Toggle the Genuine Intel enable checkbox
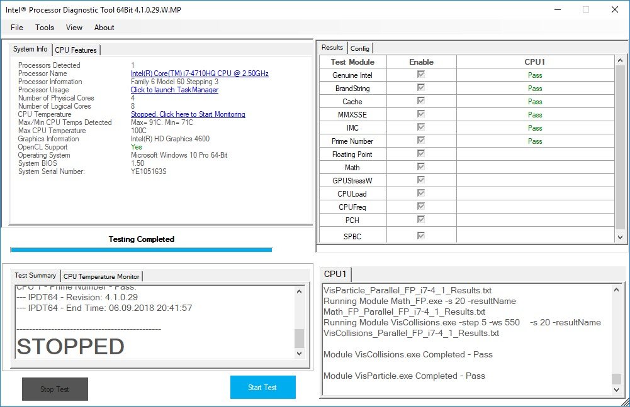 tap(421, 74)
